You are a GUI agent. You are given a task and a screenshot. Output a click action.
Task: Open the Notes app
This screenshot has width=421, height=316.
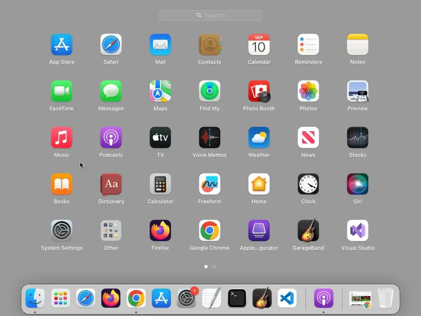click(x=358, y=44)
